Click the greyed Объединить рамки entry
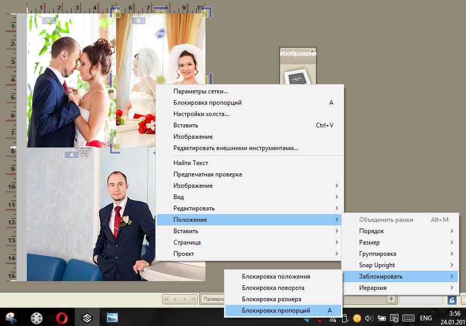Image resolution: width=466 pixels, height=326 pixels. coord(400,220)
